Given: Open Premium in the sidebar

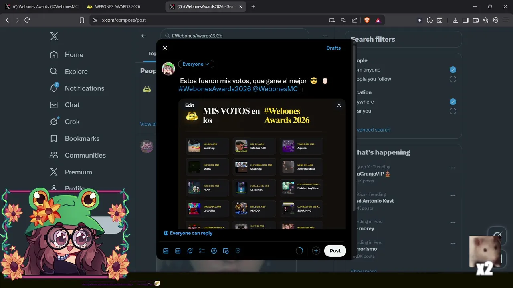Looking at the screenshot, I should click(x=71, y=172).
